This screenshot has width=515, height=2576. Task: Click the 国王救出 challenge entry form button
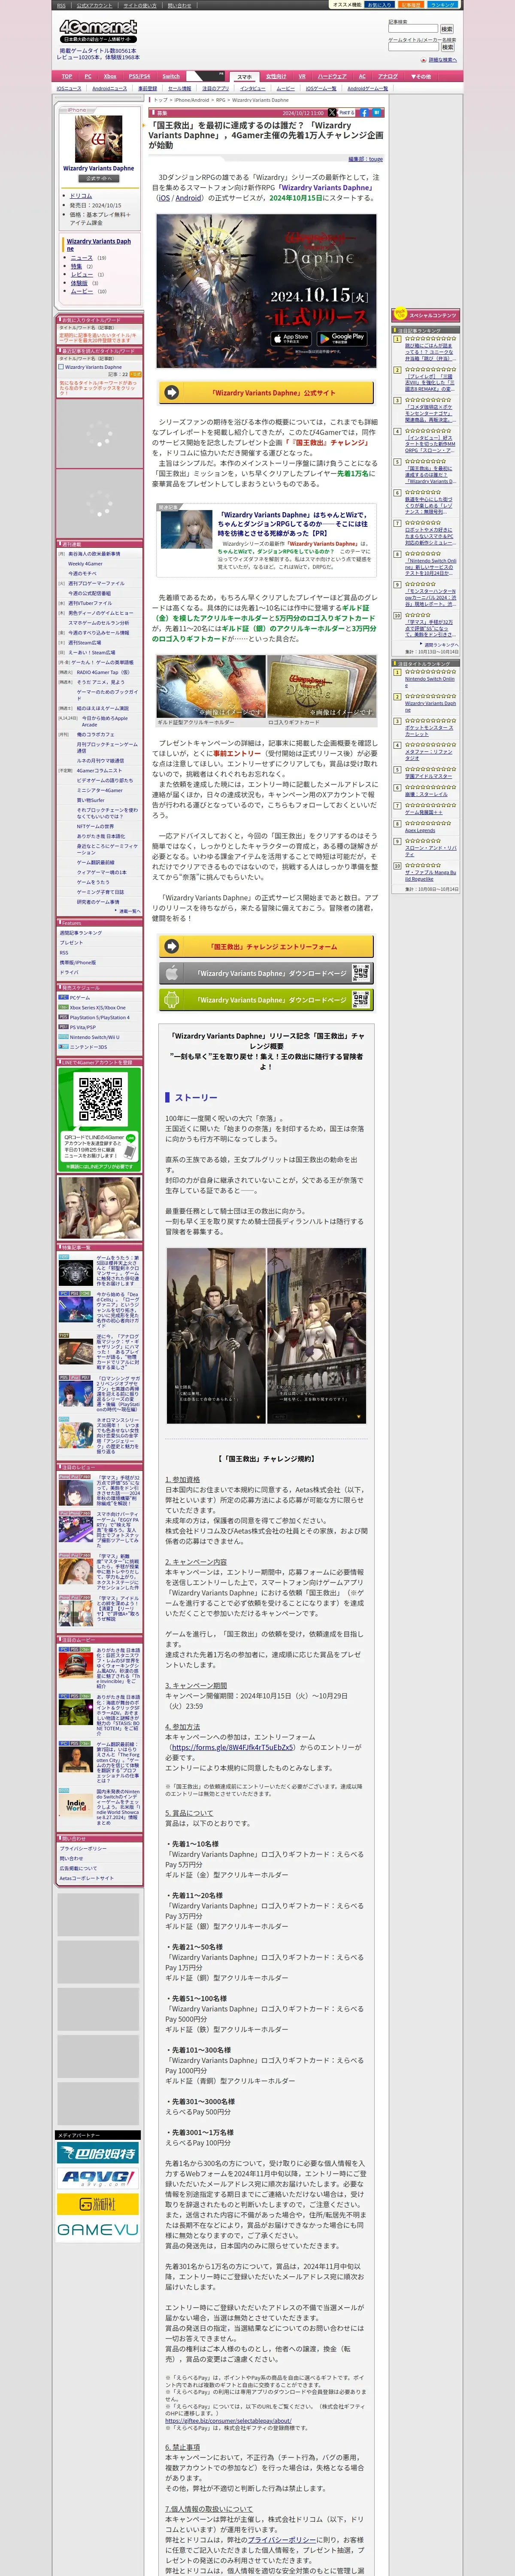(266, 946)
